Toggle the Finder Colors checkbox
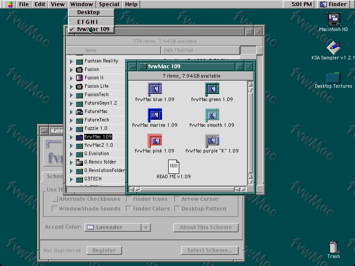Screen dimensions: 355x266 pyautogui.click(x=129, y=208)
